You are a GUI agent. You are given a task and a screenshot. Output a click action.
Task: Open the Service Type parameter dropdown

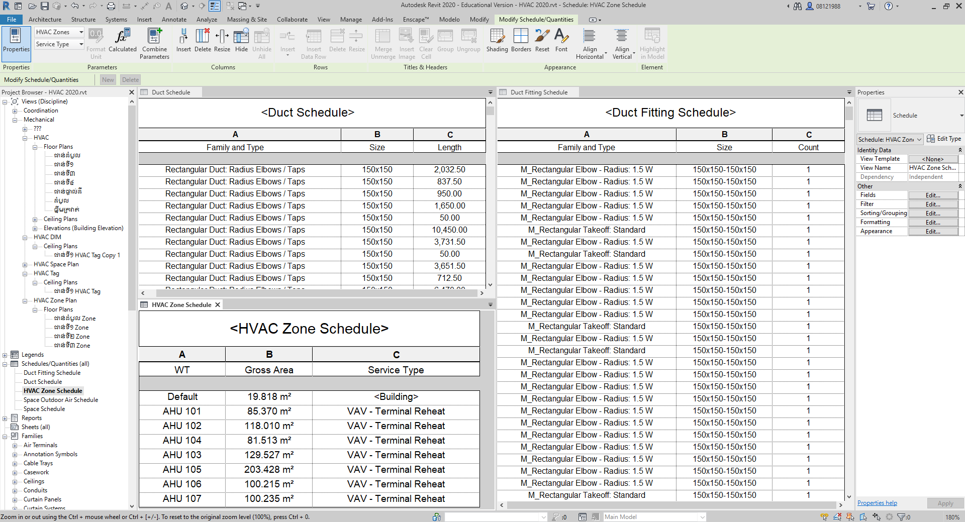click(x=59, y=44)
